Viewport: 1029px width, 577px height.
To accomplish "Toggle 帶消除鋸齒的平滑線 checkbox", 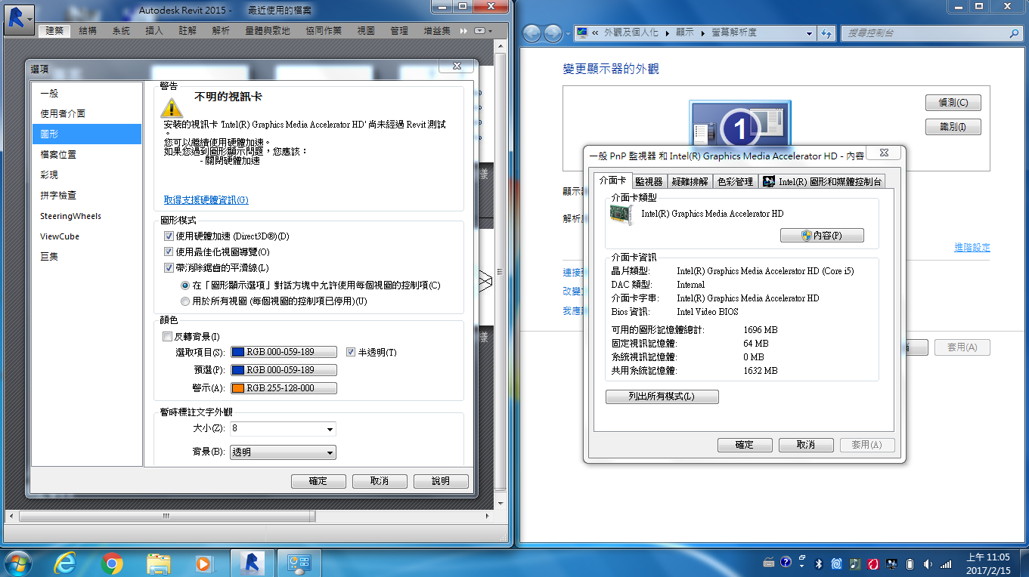I will 169,267.
